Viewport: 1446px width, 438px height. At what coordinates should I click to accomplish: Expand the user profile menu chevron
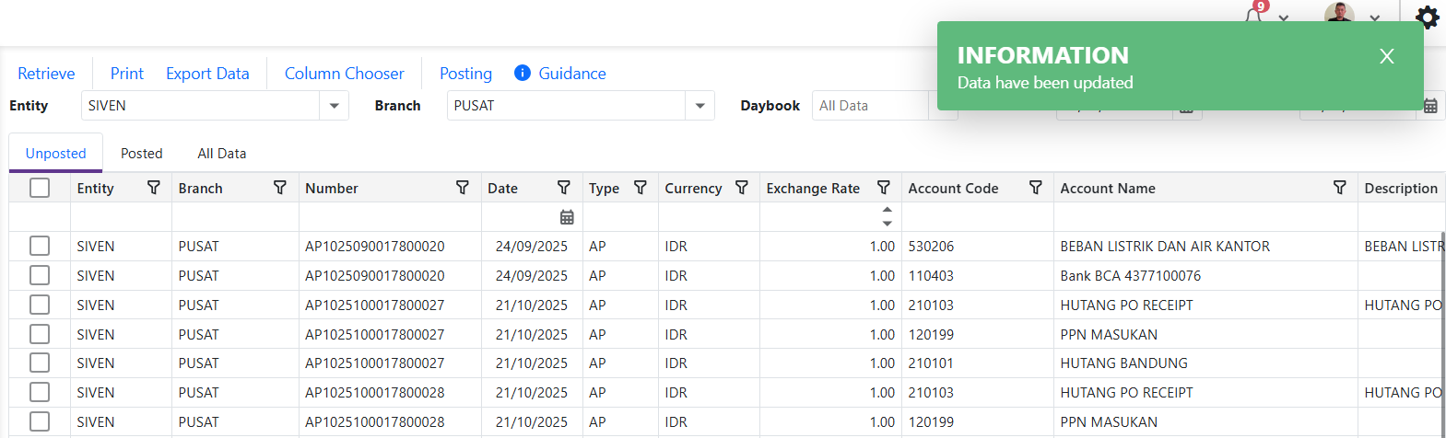(x=1374, y=17)
